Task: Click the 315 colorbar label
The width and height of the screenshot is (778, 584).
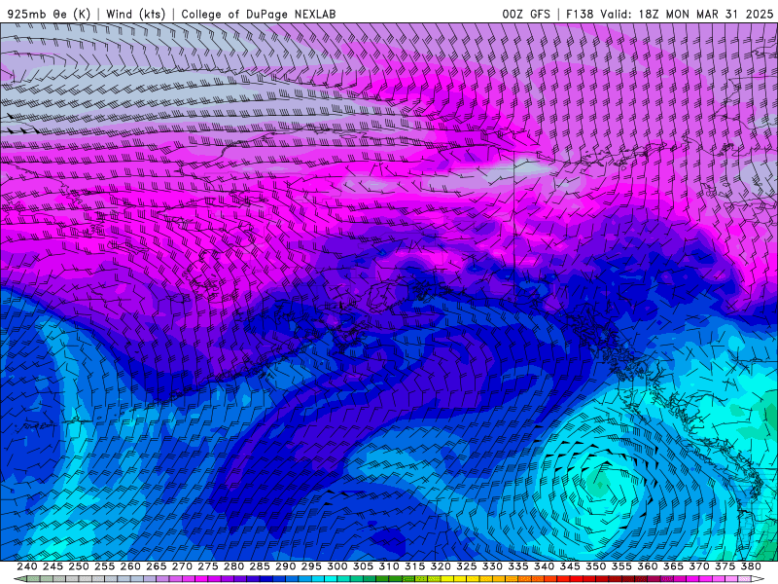Action: click(x=415, y=566)
